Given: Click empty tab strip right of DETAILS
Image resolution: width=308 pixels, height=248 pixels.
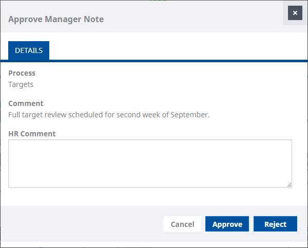Looking at the screenshot, I should pos(175,50).
